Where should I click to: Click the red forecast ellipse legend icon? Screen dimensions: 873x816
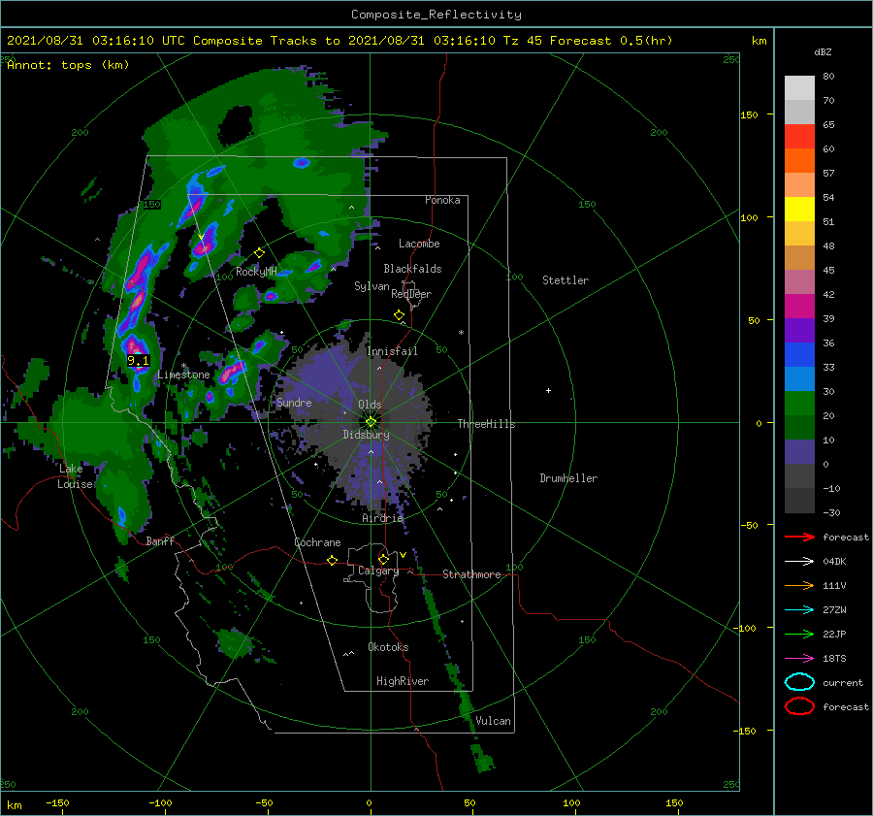tap(799, 706)
